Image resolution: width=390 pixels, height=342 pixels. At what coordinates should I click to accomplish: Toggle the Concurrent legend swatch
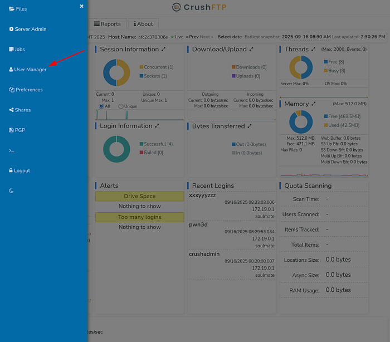click(x=142, y=67)
